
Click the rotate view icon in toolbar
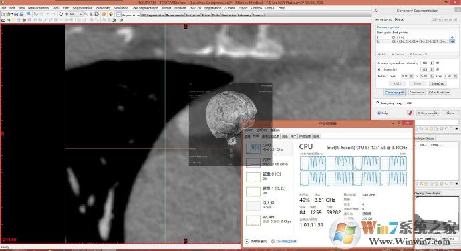pos(61,14)
